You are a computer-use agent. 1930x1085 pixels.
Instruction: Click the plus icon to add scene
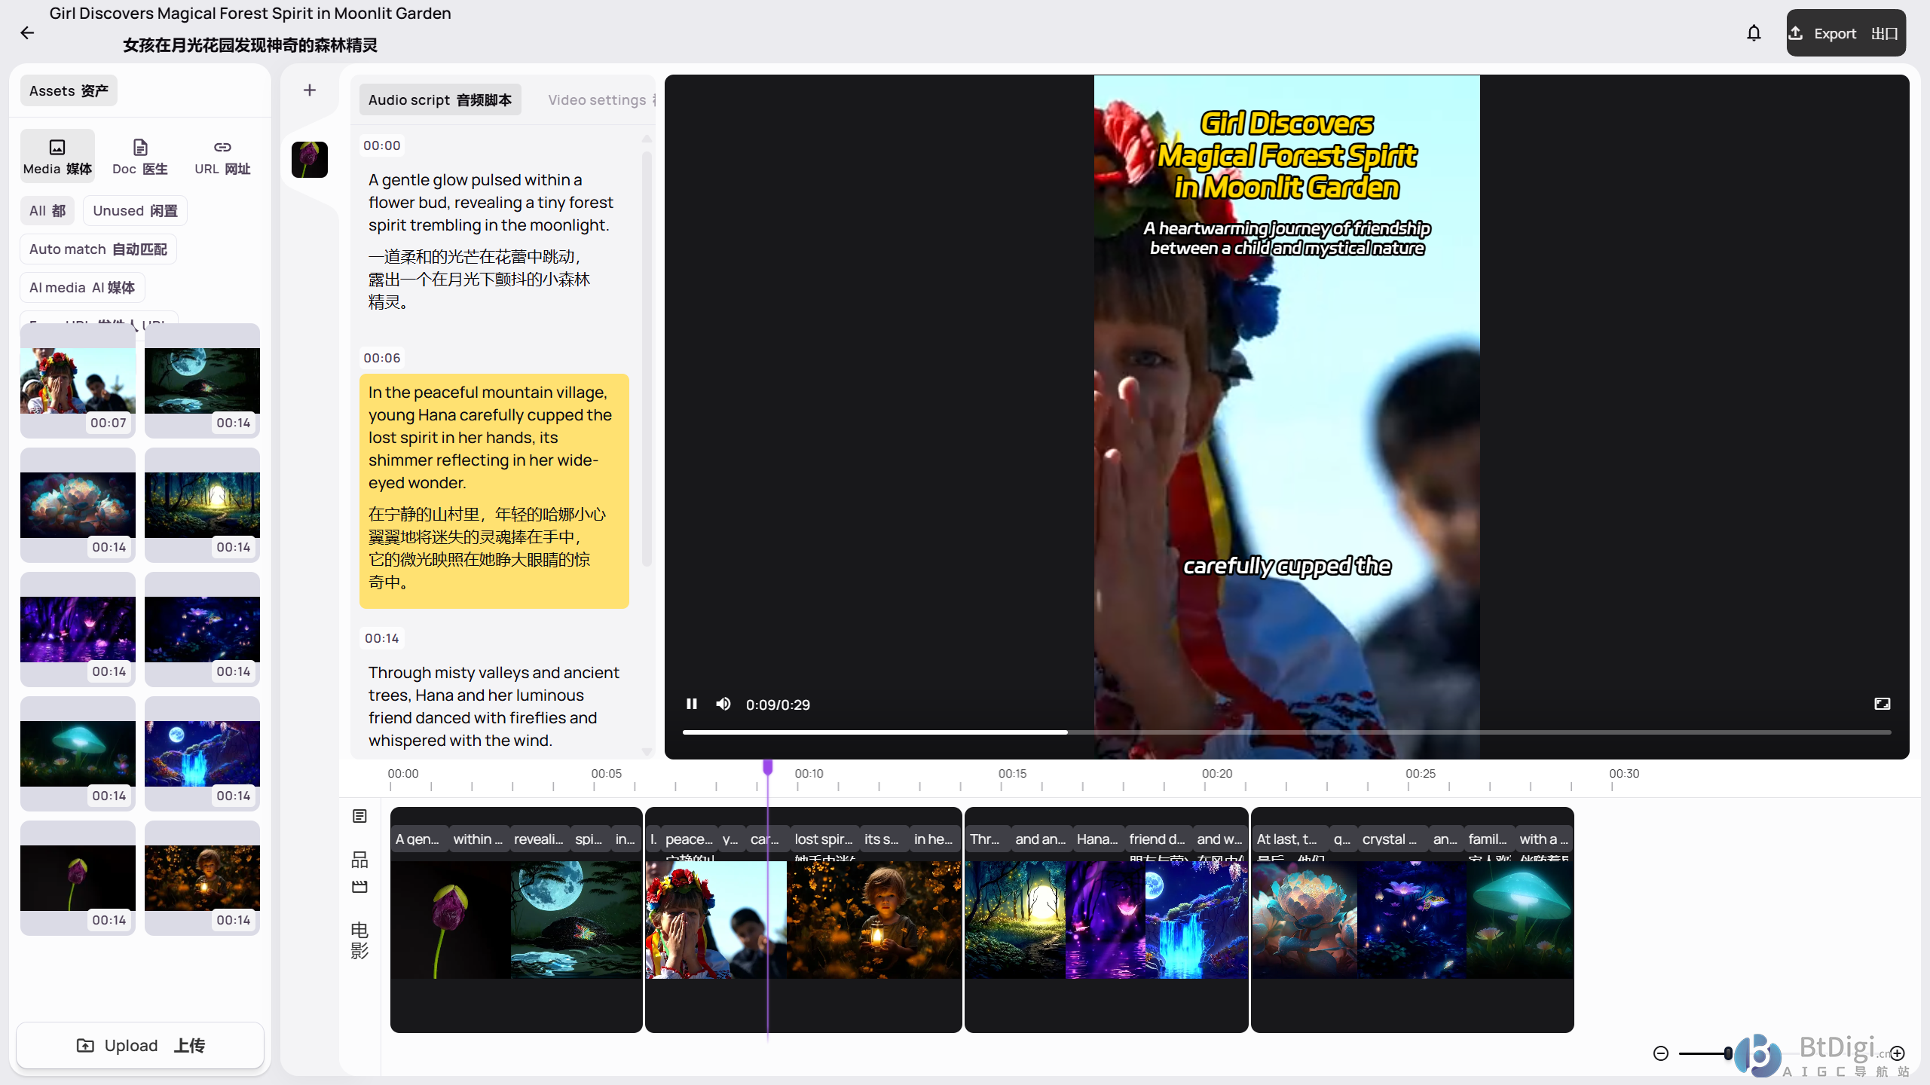310,90
